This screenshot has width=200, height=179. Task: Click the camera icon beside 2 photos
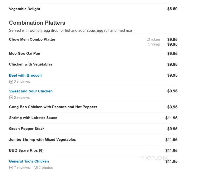[x=36, y=168]
